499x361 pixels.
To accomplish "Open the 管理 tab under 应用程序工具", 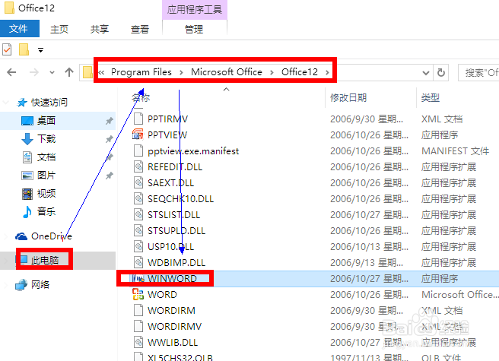I will tap(194, 30).
